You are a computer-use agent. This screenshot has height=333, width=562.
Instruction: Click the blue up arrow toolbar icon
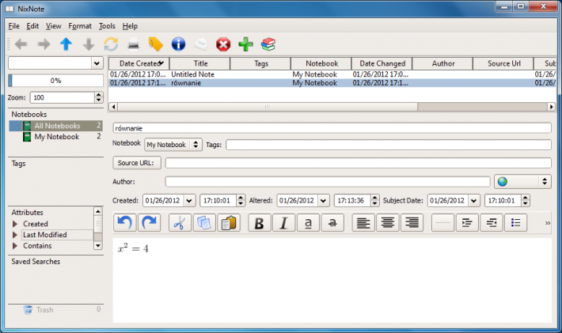[x=66, y=44]
